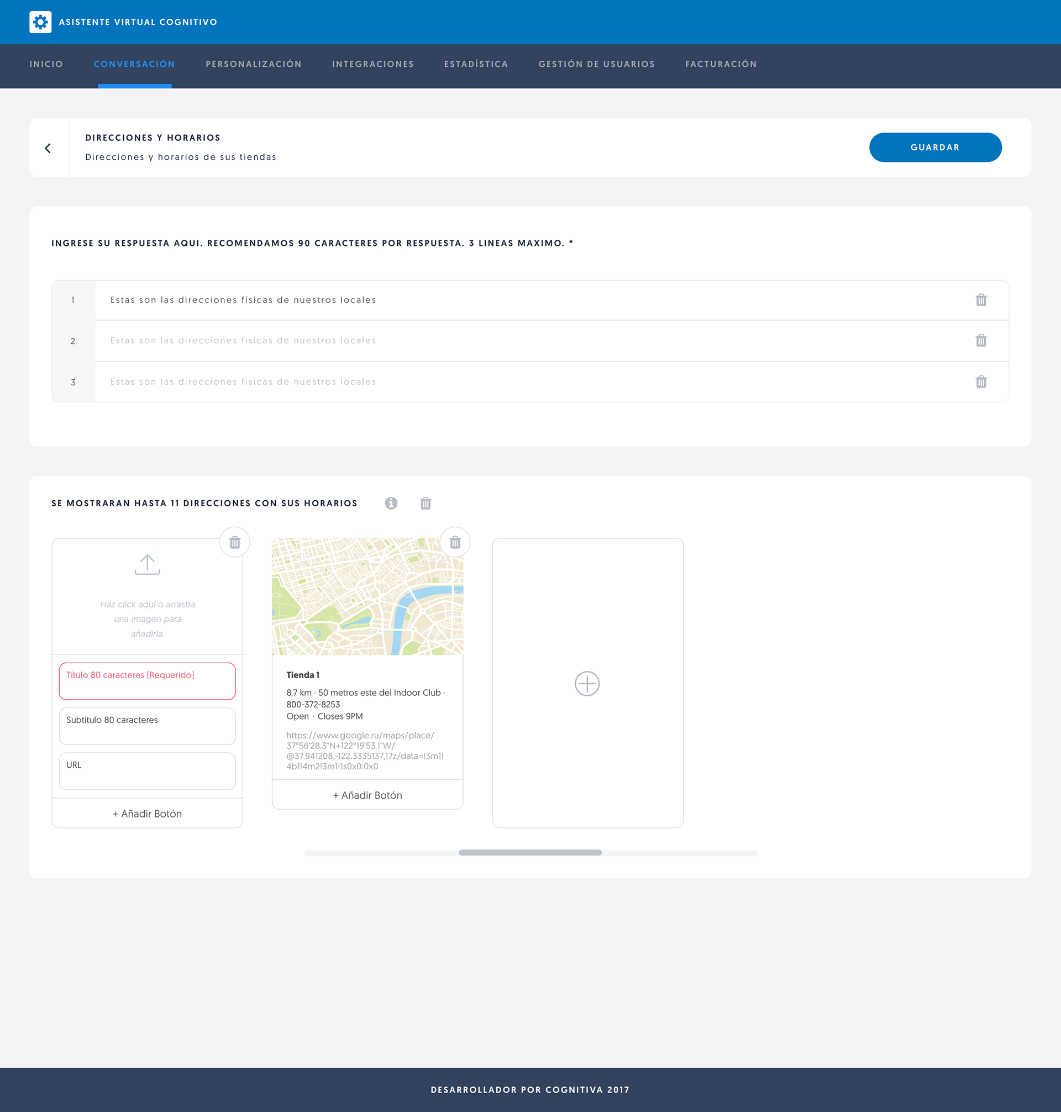Focus the required Título input field

click(x=147, y=681)
